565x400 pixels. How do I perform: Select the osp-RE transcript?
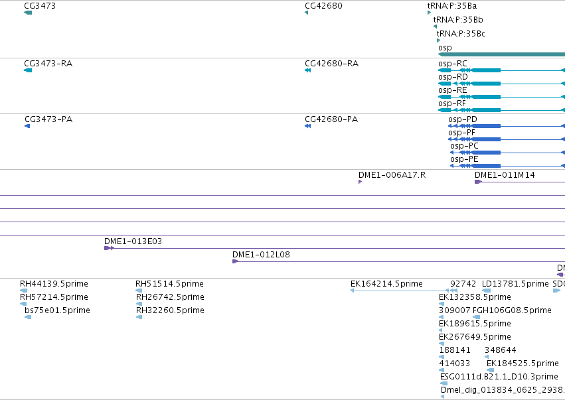tap(501, 97)
